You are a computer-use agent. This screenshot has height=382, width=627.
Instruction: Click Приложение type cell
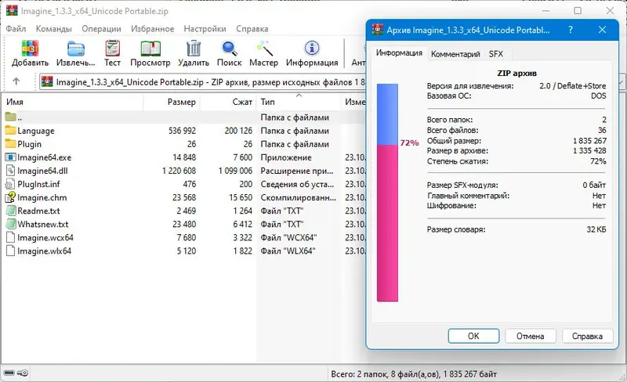click(286, 157)
